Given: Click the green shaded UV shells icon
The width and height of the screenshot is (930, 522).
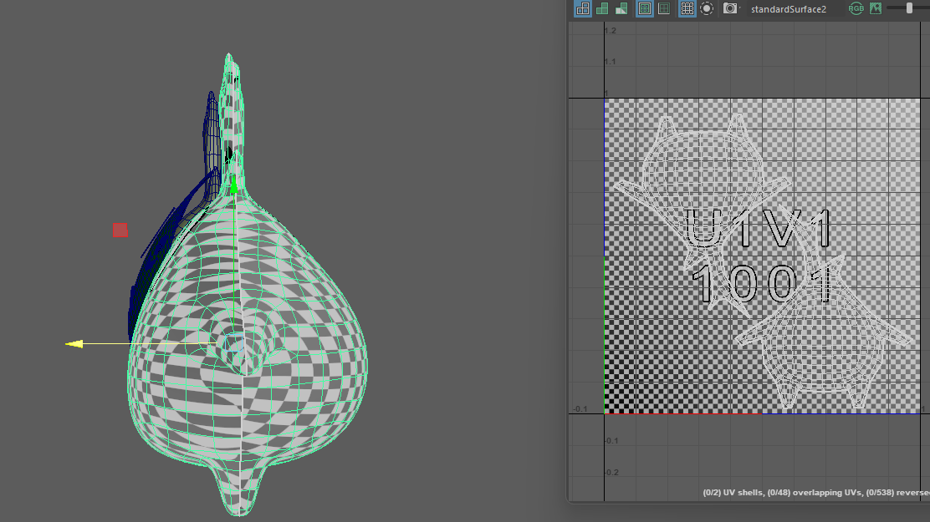Looking at the screenshot, I should pos(602,8).
